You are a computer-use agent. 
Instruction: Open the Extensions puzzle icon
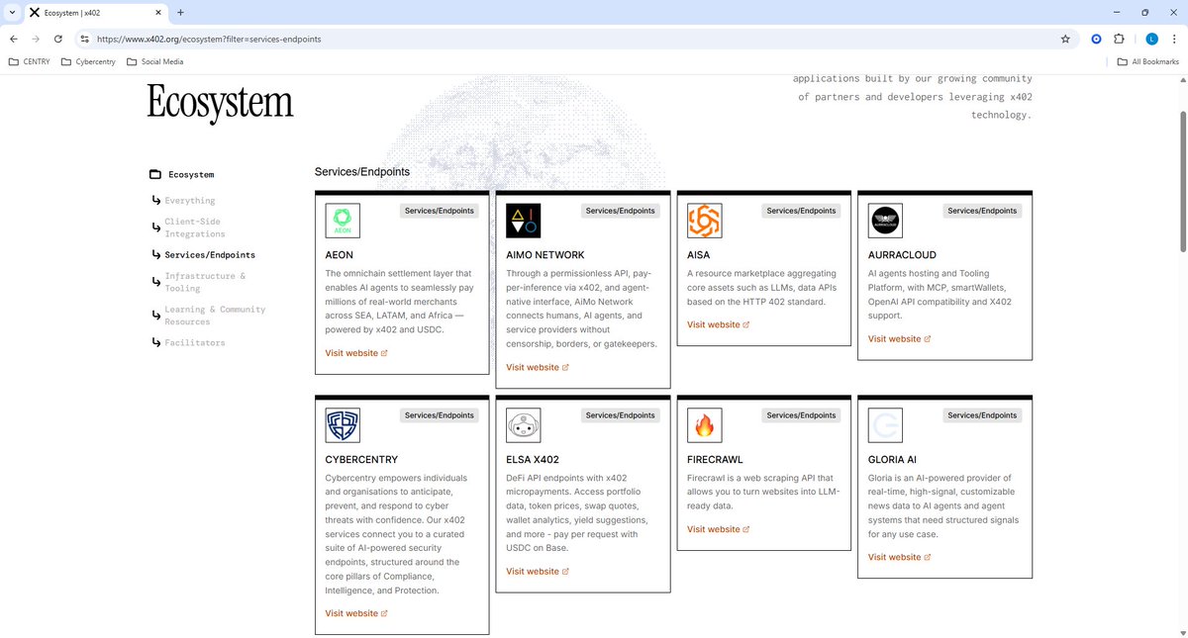coord(1119,39)
